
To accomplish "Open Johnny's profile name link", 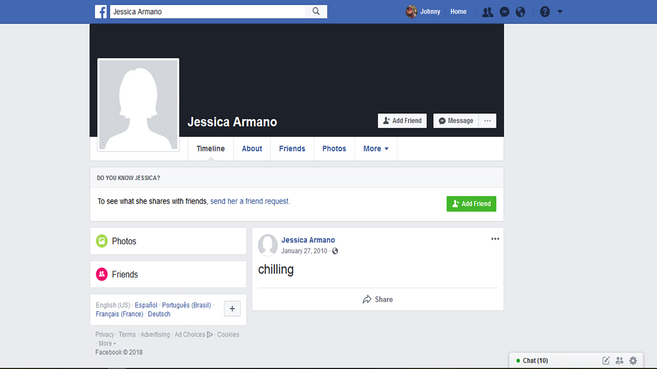I will point(430,12).
